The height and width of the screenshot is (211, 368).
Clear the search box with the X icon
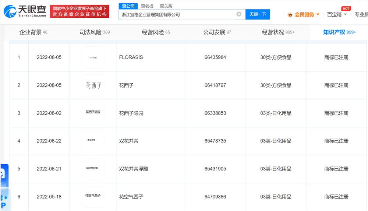239,14
